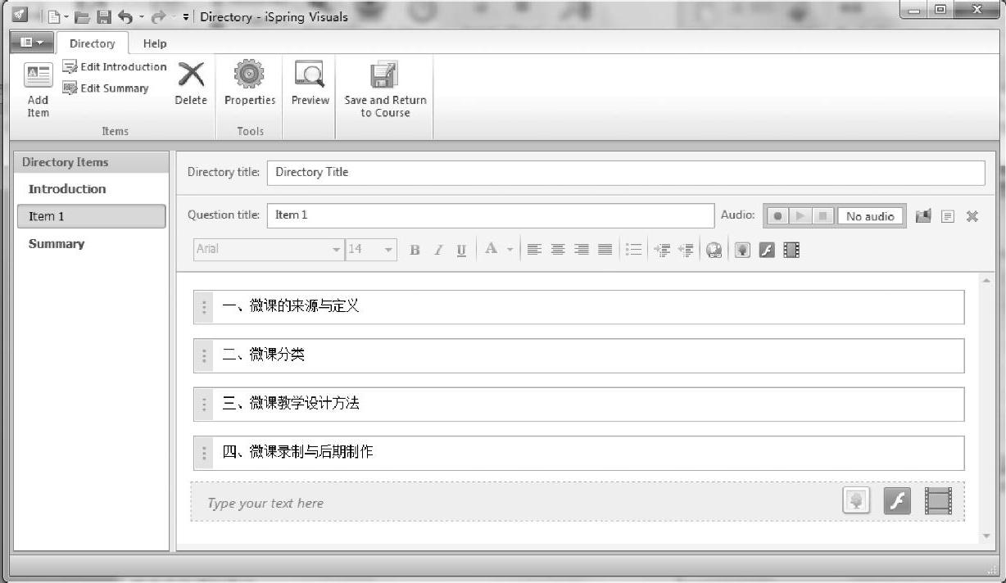This screenshot has width=1006, height=583.
Task: Click picture icon in Type your text row
Action: tap(856, 501)
